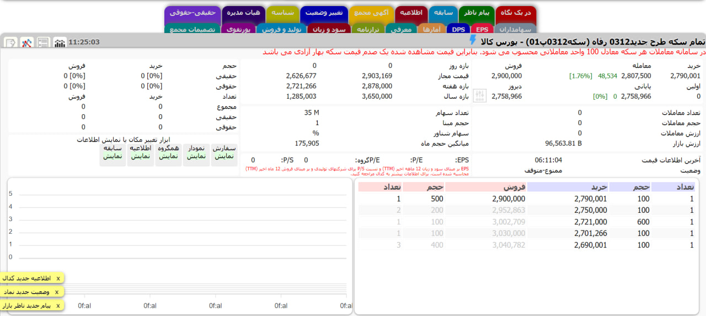706x316 pixels.
Task: Click the order book فروش column header
Action: [485, 187]
